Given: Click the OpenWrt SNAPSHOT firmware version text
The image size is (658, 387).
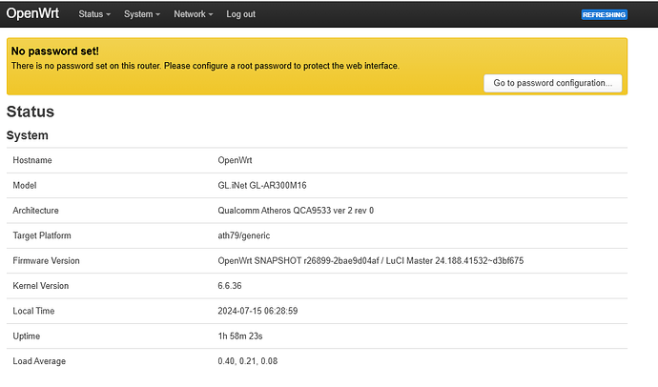Looking at the screenshot, I should click(370, 260).
